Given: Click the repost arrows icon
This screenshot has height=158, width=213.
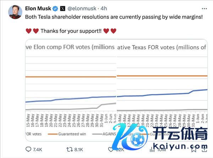Looking at the screenshot, I should 70,150.
